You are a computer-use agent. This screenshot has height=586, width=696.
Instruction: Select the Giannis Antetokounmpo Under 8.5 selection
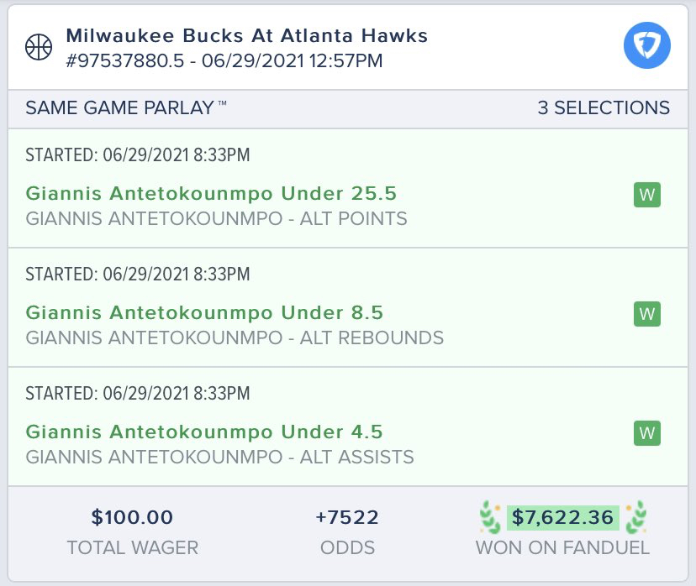pyautogui.click(x=204, y=313)
